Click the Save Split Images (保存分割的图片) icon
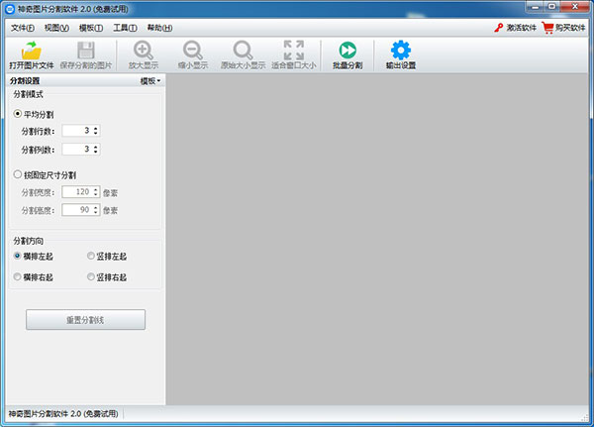 (86, 51)
